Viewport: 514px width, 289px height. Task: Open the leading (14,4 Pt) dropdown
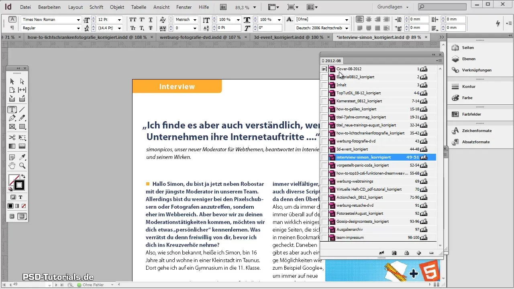120,28
